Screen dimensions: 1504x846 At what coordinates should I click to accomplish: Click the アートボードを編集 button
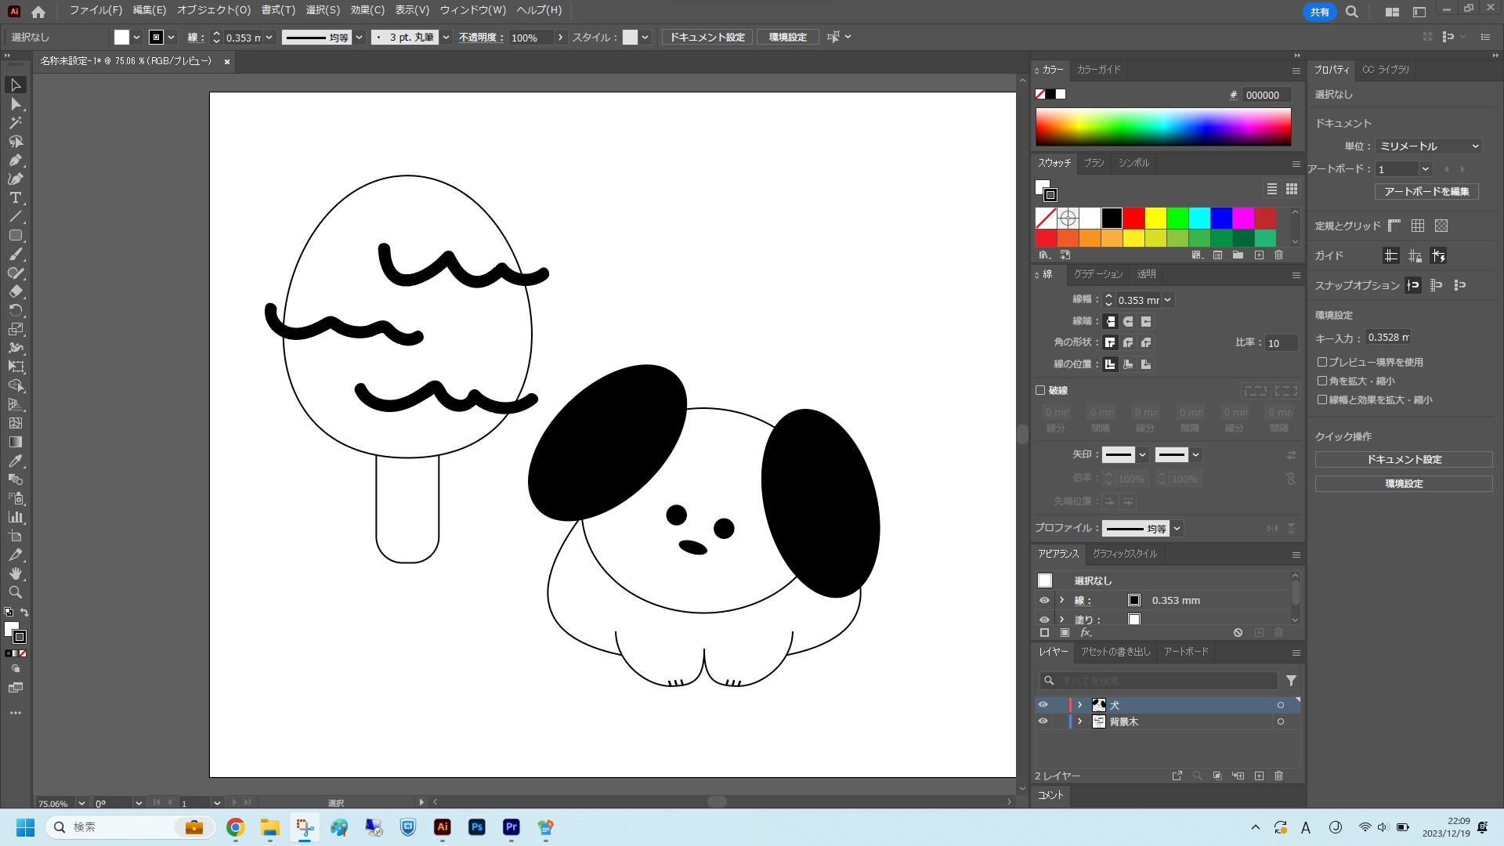1426,191
